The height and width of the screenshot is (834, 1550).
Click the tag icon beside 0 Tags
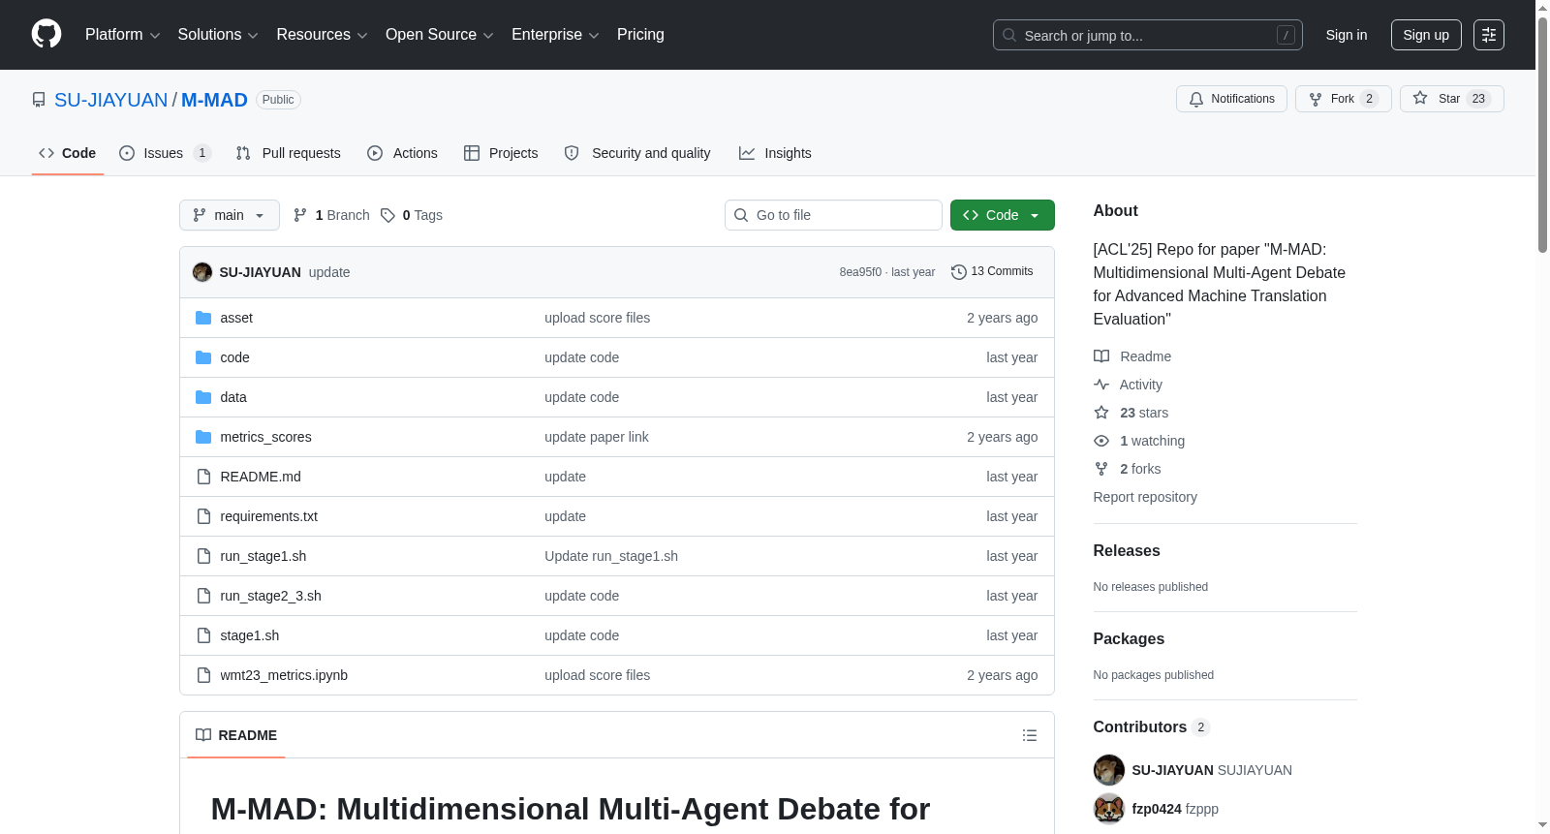pyautogui.click(x=387, y=215)
